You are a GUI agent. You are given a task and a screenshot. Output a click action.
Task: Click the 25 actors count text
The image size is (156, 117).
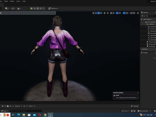click(145, 49)
